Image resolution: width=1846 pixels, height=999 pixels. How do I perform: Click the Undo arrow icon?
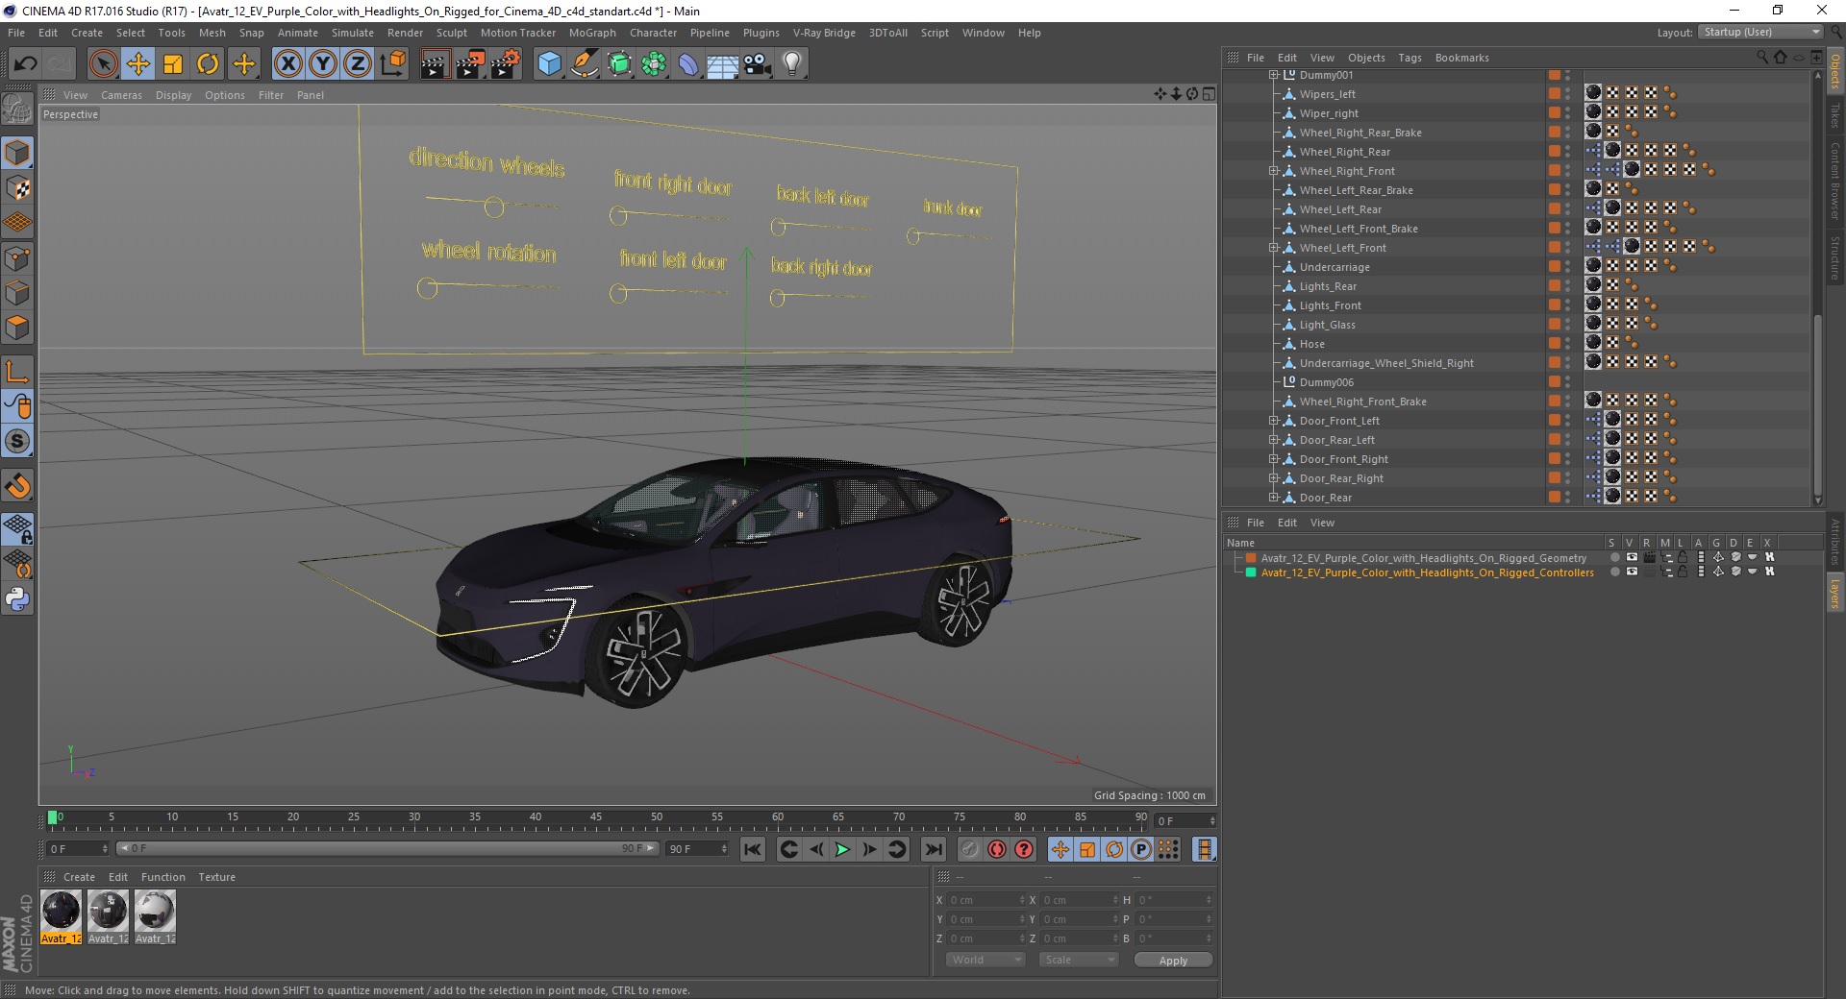(x=26, y=64)
